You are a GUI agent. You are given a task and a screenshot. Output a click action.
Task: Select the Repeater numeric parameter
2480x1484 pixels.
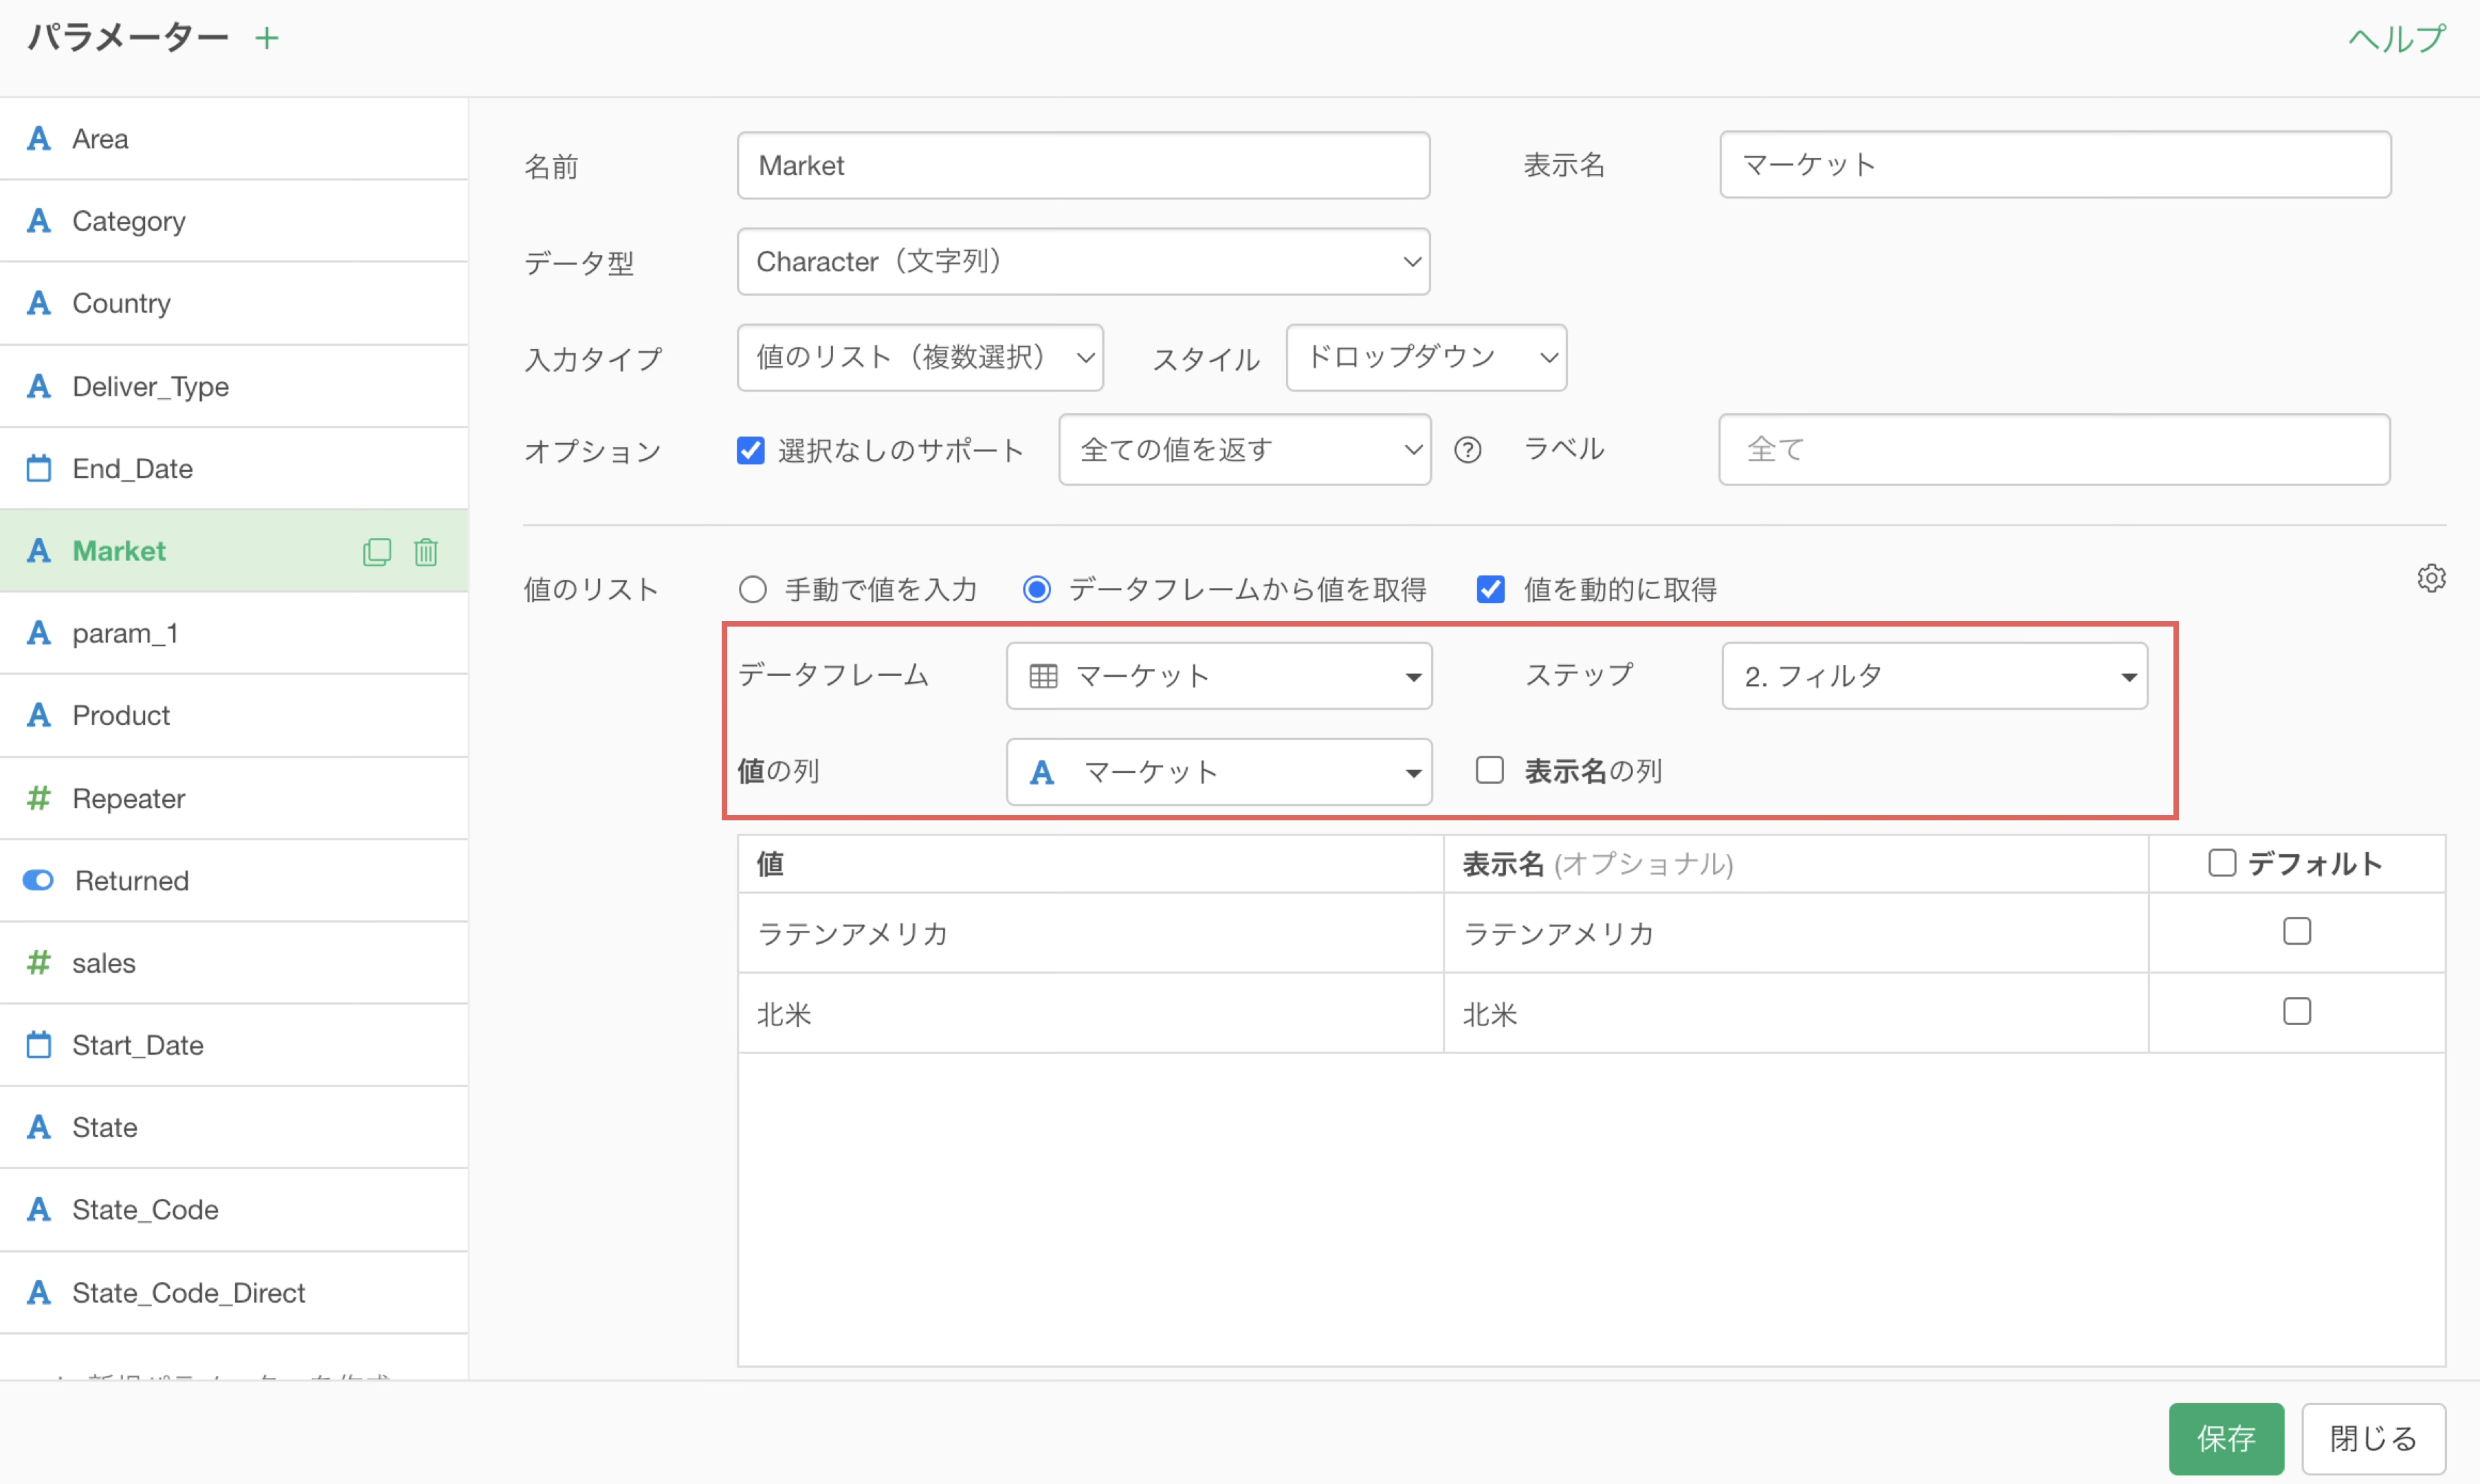click(128, 798)
